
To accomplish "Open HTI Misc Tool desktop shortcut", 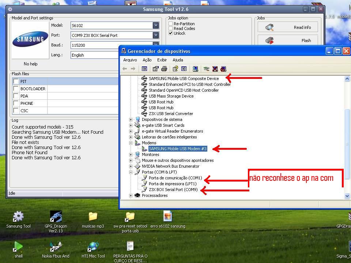I will 93,249.
